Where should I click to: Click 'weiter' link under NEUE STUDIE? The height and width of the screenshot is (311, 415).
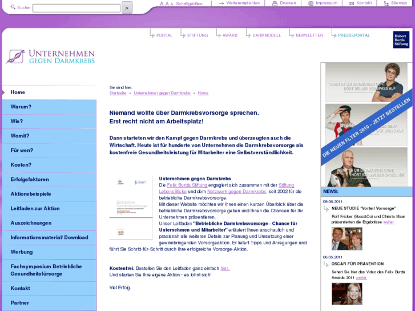click(x=389, y=222)
